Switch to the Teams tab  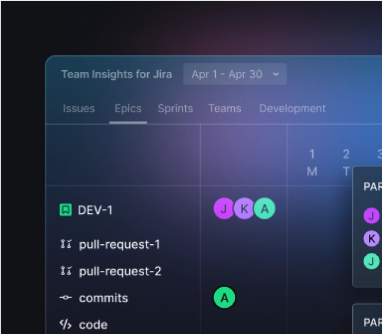click(x=225, y=108)
